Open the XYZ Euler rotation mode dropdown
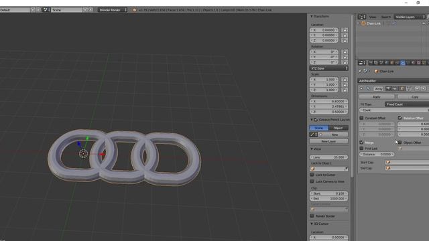The width and height of the screenshot is (429, 241). [x=329, y=68]
